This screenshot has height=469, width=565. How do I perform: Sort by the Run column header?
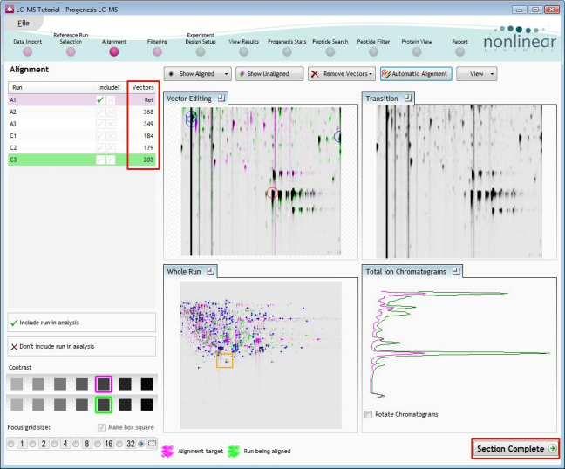pyautogui.click(x=51, y=87)
